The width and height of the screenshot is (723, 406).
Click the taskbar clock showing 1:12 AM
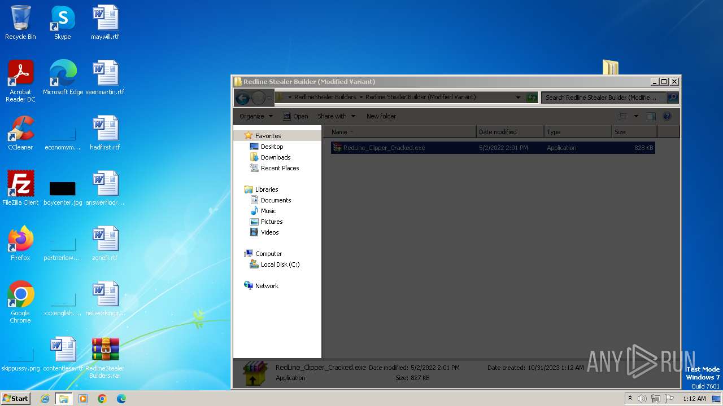point(694,399)
